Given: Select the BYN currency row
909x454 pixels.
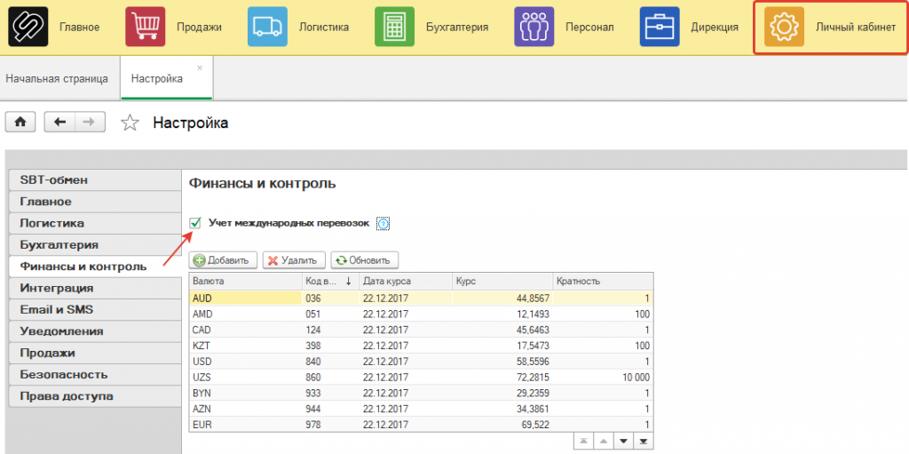Looking at the screenshot, I should click(x=422, y=393).
